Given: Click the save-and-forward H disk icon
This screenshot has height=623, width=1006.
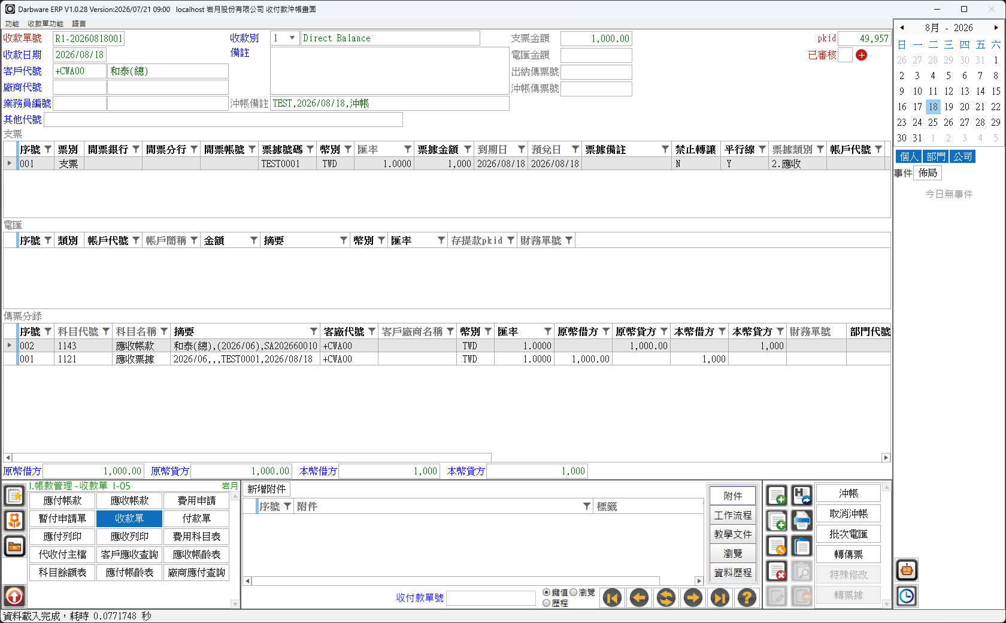Looking at the screenshot, I should (x=802, y=496).
